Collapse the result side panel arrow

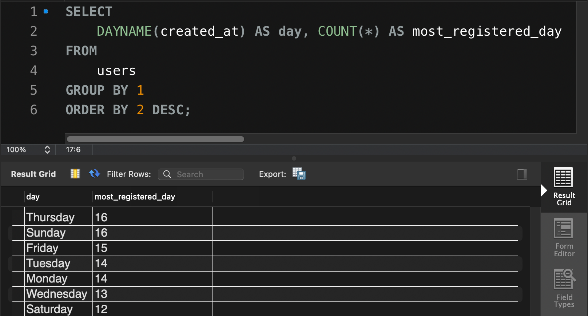point(544,190)
